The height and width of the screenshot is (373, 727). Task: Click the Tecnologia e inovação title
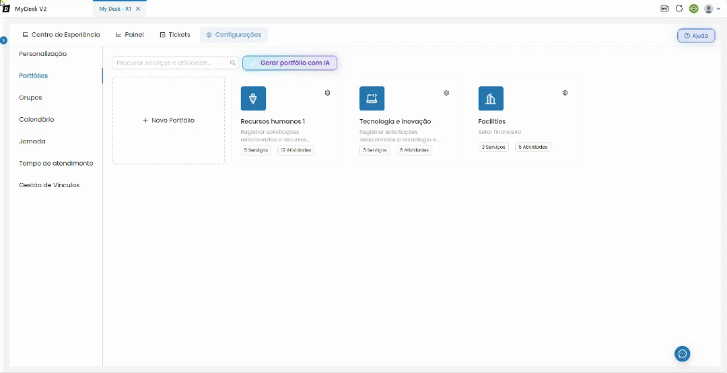[x=395, y=122]
